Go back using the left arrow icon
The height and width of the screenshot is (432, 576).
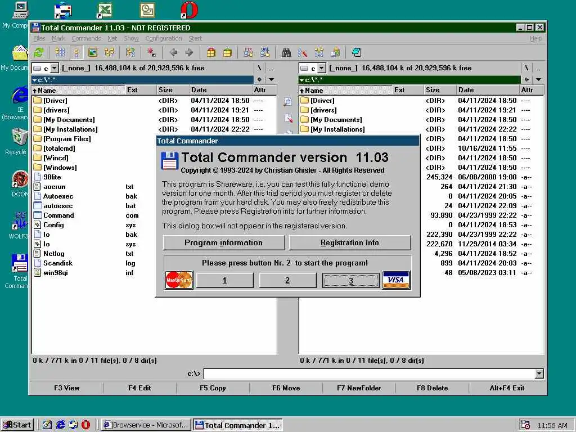pos(173,52)
